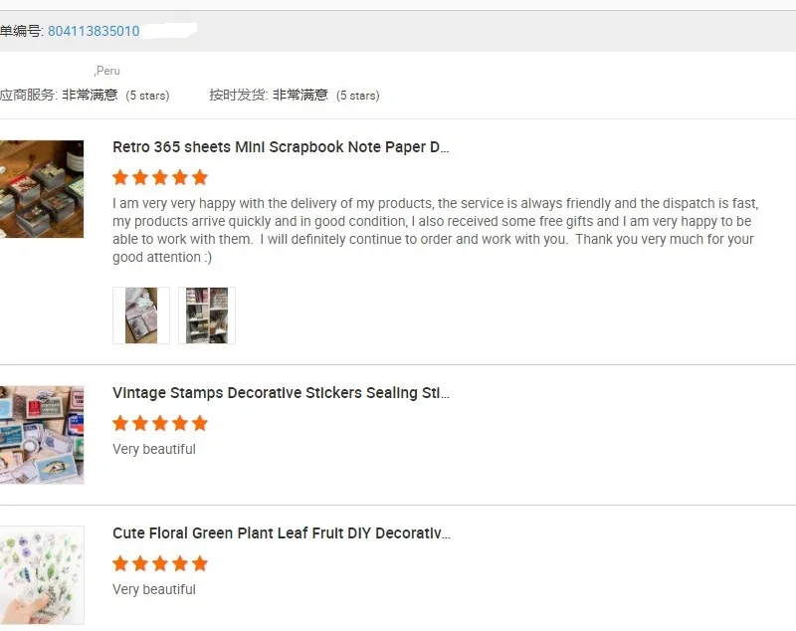Click middle star under Cute Floral title

(x=160, y=564)
